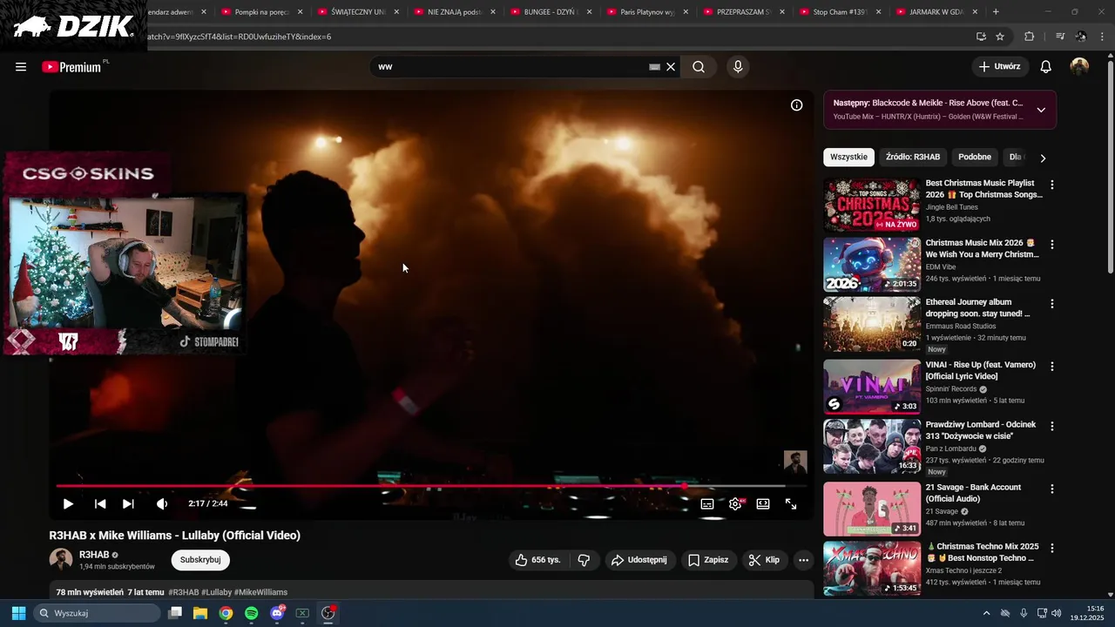Share the video via Udostępnij
This screenshot has height=627, width=1115.
[x=639, y=560]
